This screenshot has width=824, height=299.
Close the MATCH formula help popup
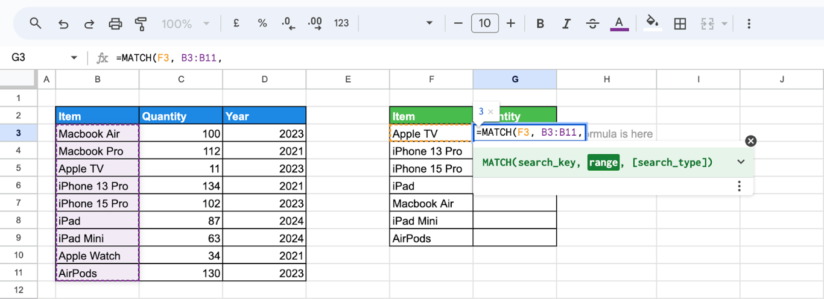(x=750, y=141)
